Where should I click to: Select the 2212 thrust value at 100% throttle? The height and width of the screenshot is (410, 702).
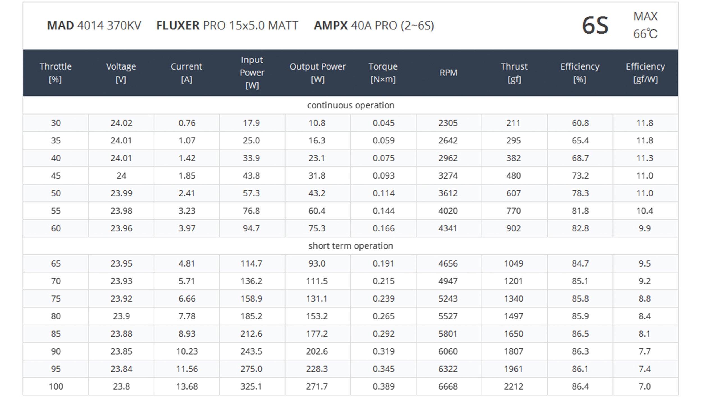tap(514, 386)
